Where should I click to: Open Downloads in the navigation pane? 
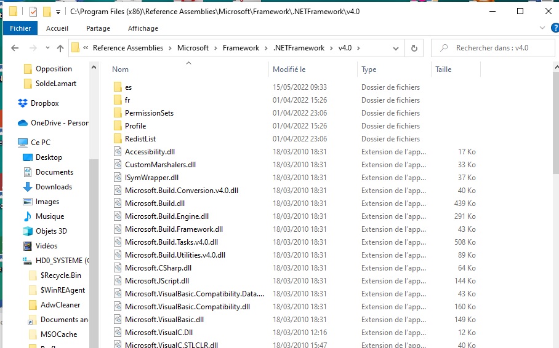click(54, 187)
